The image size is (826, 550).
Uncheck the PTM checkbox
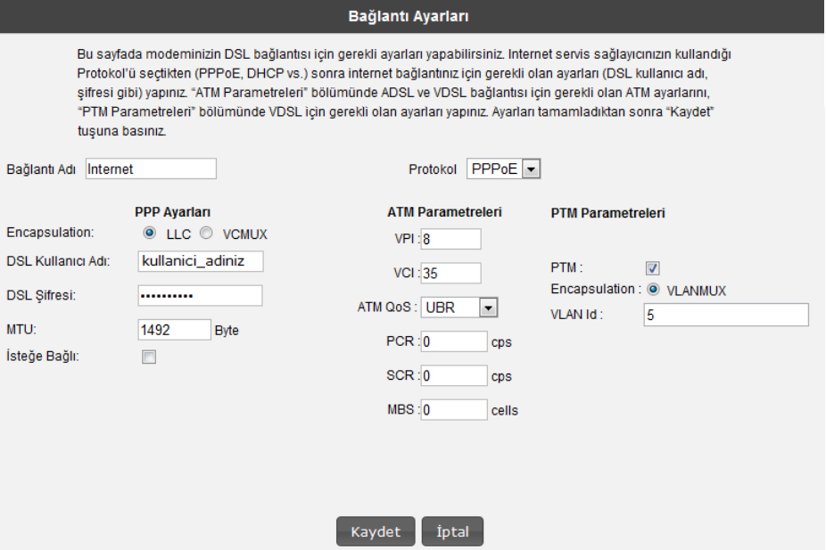pos(651,267)
